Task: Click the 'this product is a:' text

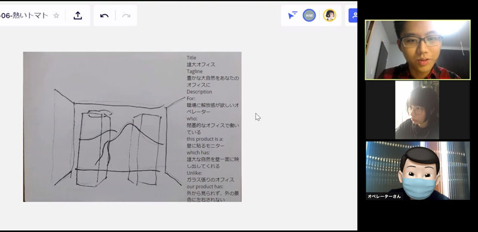Action: (205, 139)
